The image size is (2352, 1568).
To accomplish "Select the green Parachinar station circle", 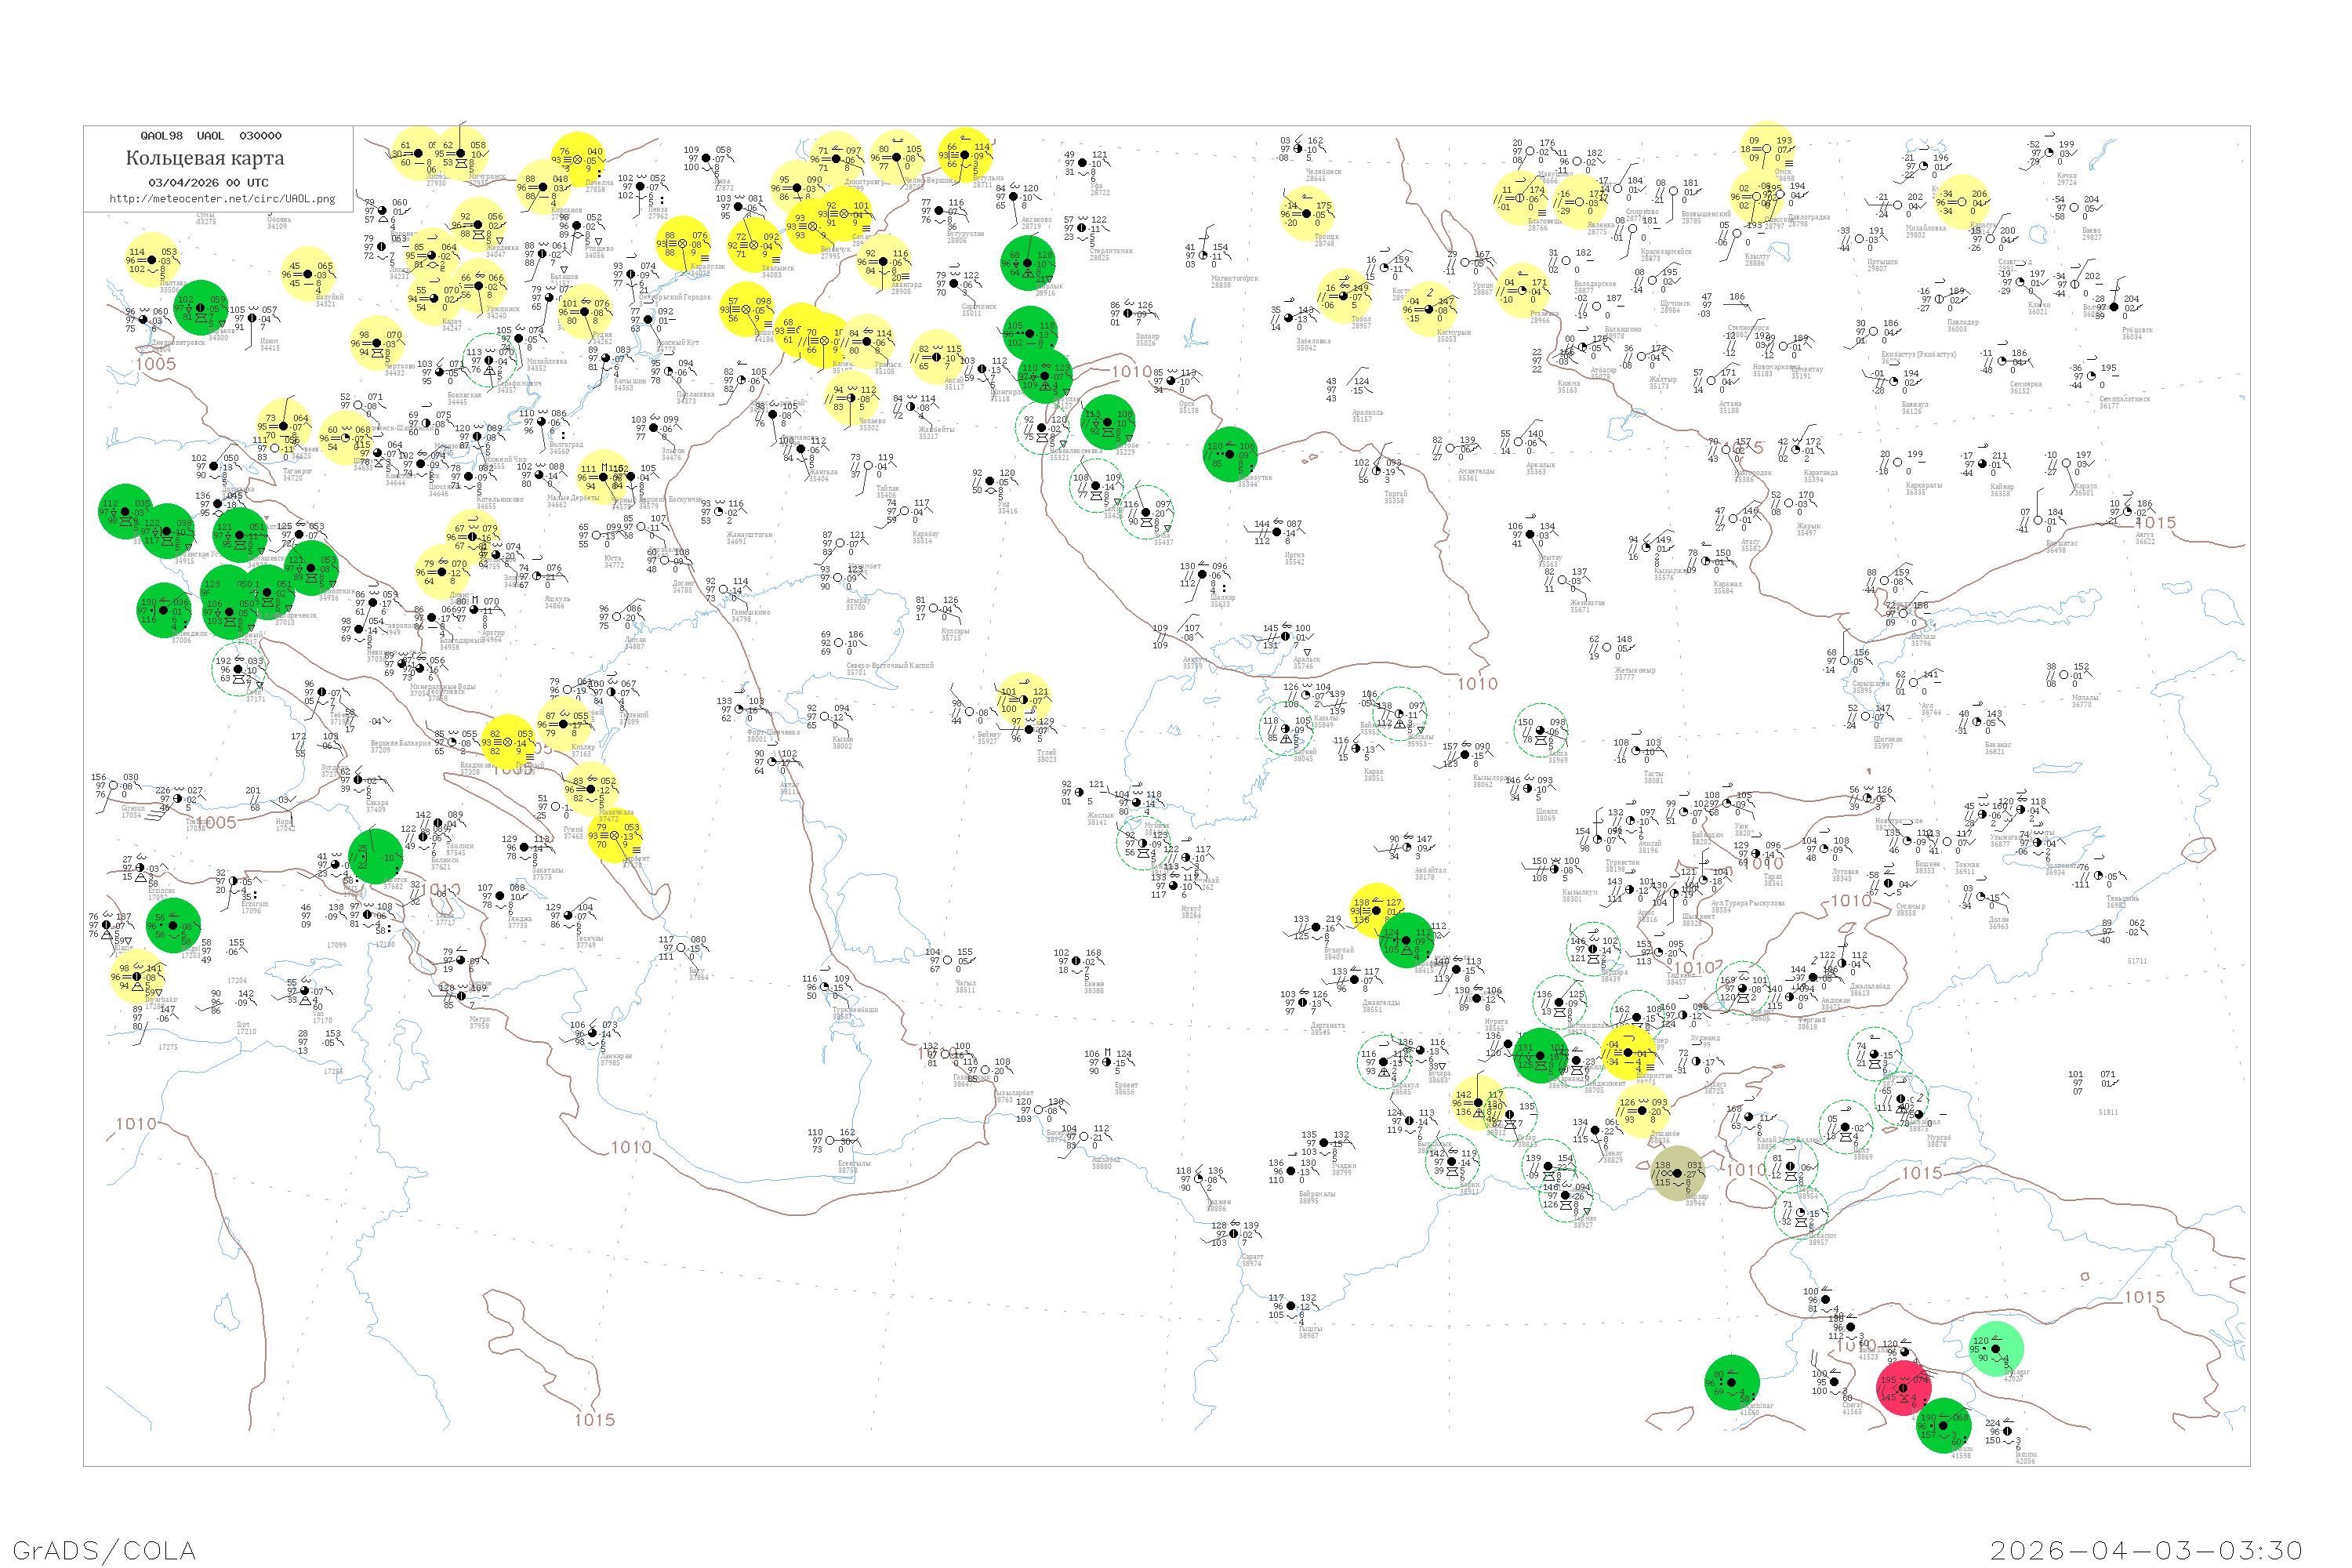I will coord(1731,1383).
